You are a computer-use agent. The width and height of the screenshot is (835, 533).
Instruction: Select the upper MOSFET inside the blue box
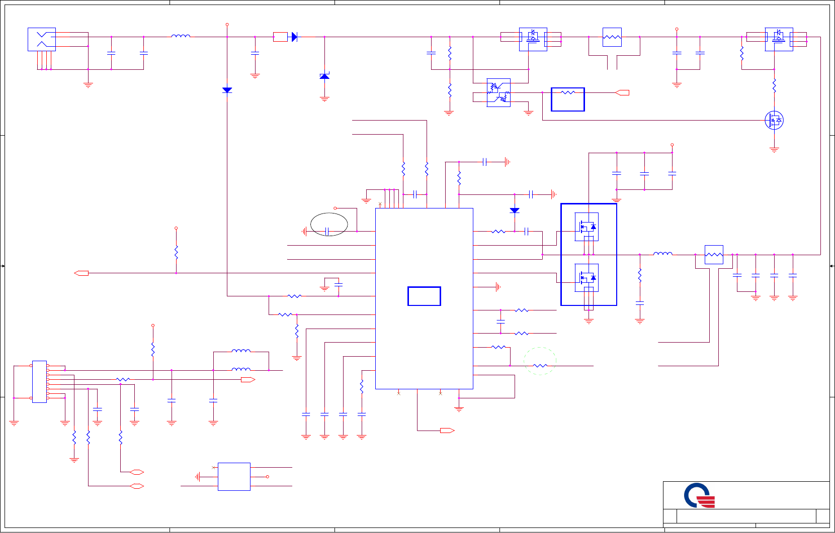[x=587, y=227]
